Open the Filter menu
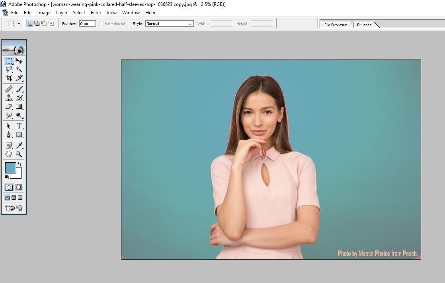The width and height of the screenshot is (445, 283). (x=96, y=13)
